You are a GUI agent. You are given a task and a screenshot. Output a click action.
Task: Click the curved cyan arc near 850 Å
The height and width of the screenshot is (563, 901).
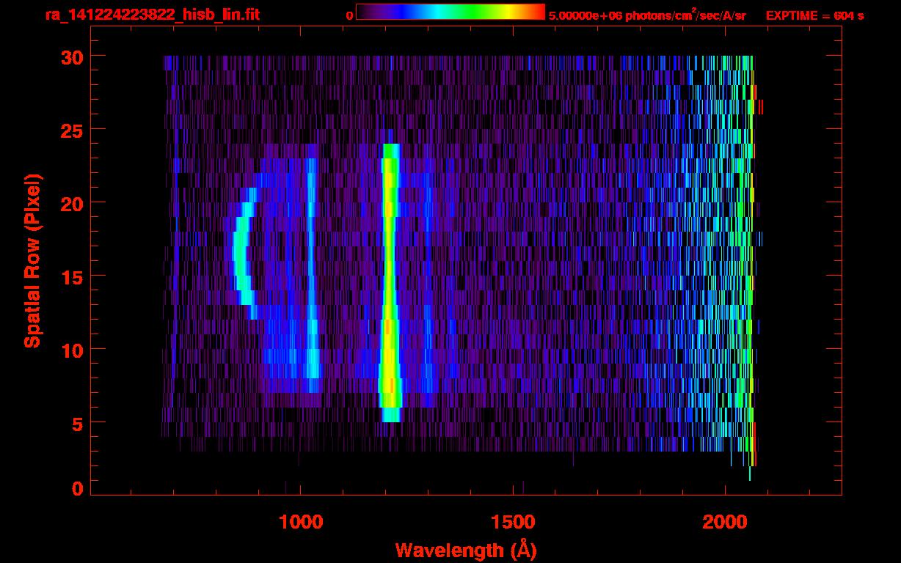[x=244, y=254]
